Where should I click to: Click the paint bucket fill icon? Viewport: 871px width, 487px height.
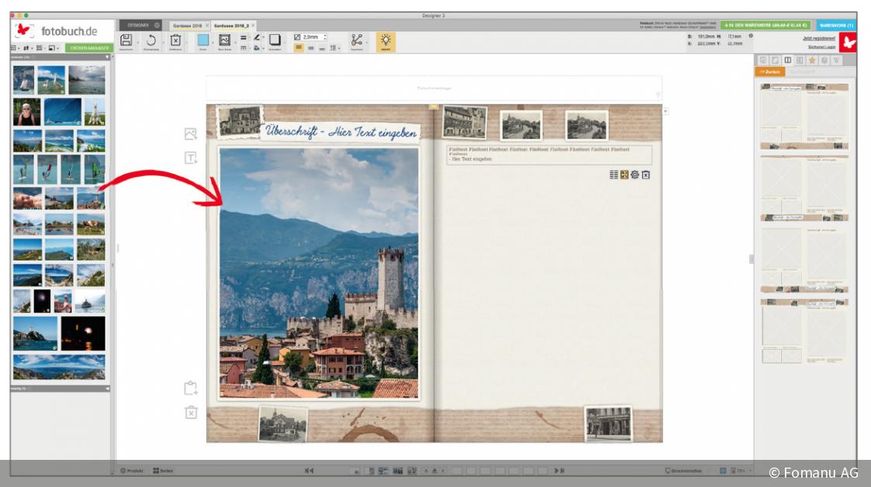(x=257, y=48)
